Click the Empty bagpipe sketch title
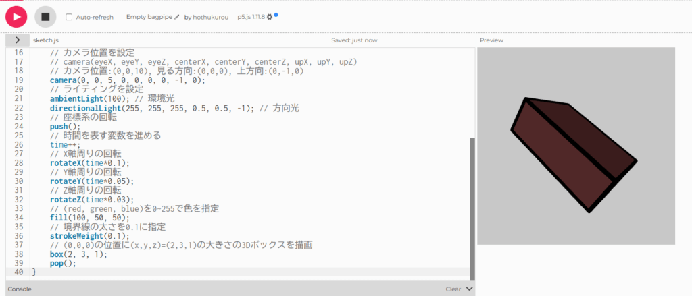The width and height of the screenshot is (692, 296). click(149, 17)
